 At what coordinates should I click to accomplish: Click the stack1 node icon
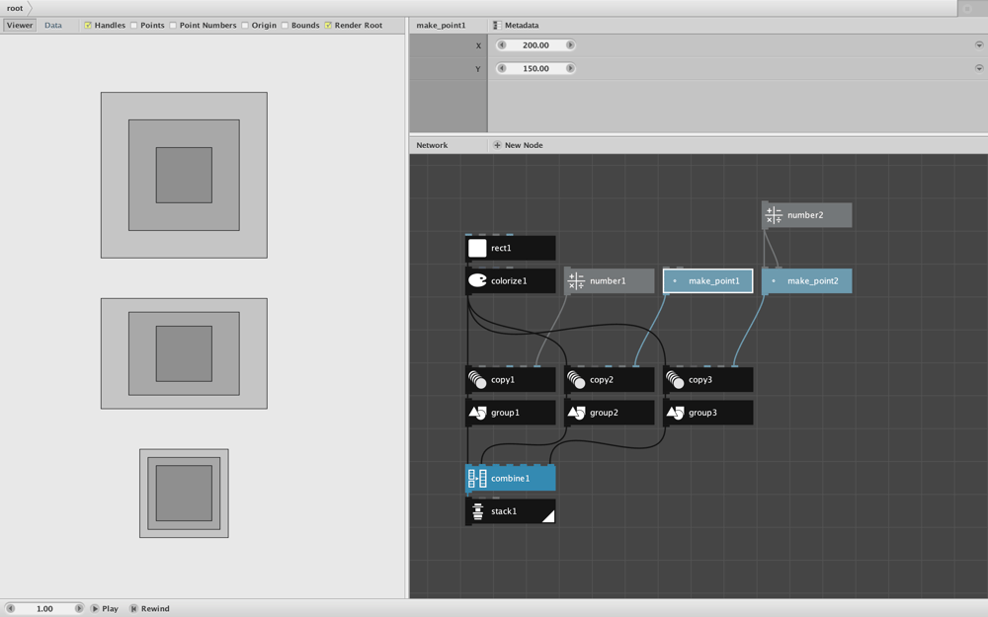point(477,511)
